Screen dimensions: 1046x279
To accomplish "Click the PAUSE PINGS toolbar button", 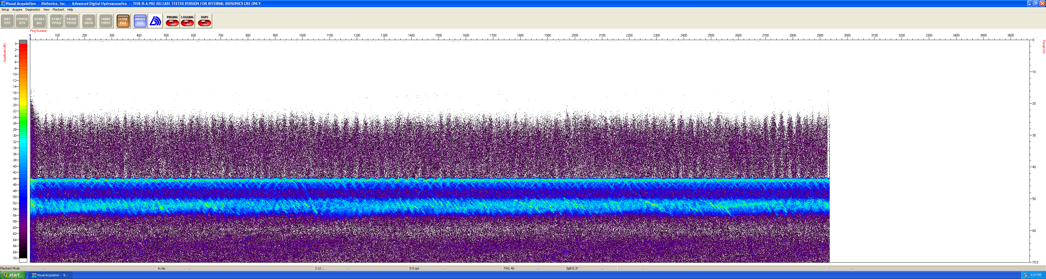I will coord(71,21).
